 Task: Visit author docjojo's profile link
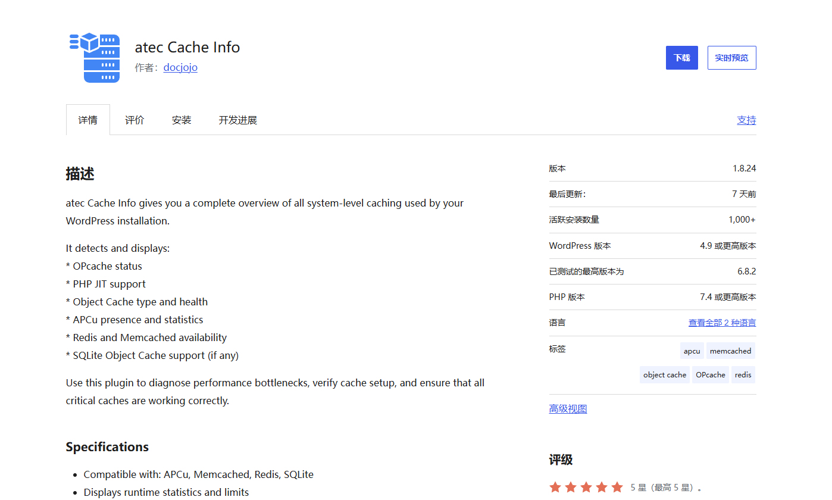[x=180, y=67]
